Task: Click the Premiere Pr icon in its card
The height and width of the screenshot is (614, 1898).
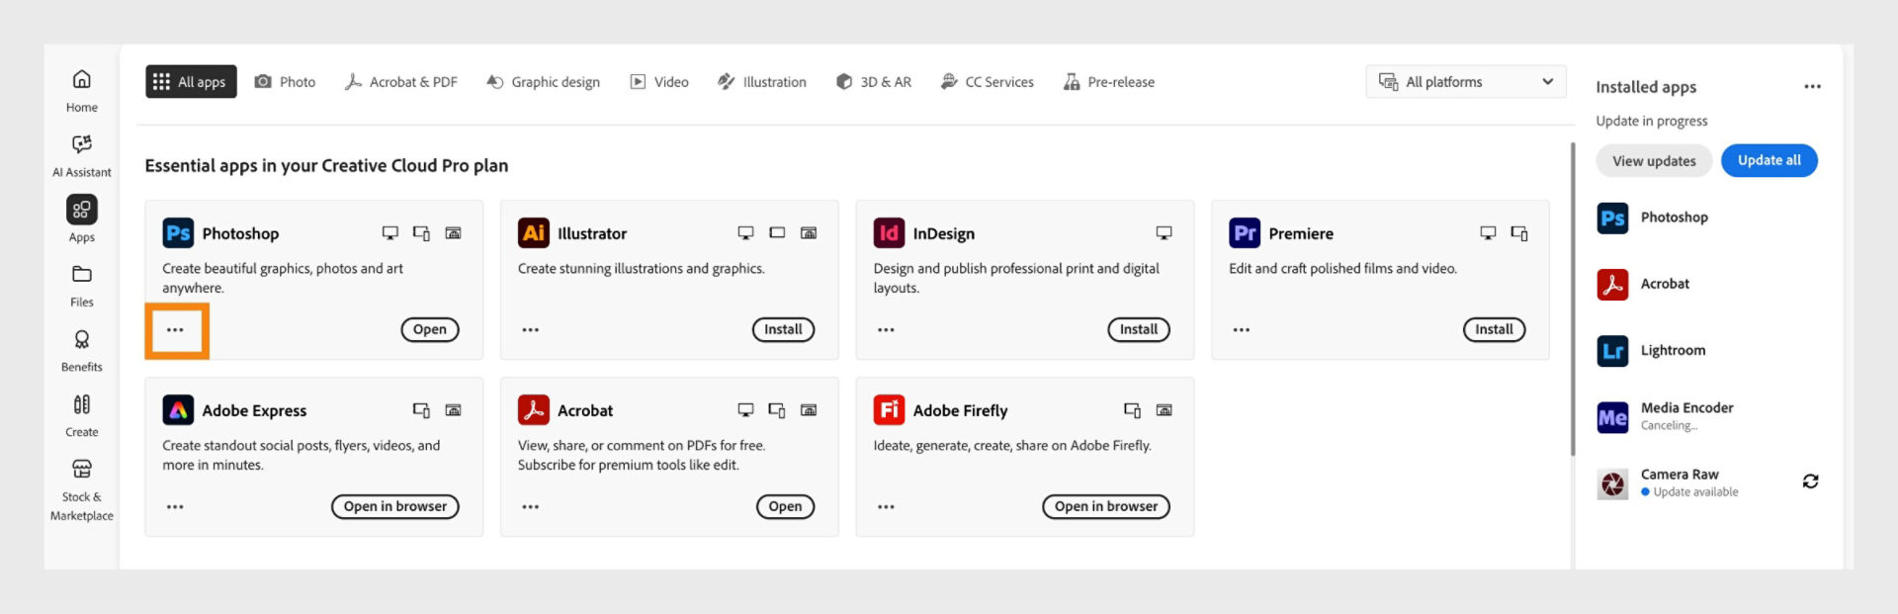Action: tap(1245, 233)
